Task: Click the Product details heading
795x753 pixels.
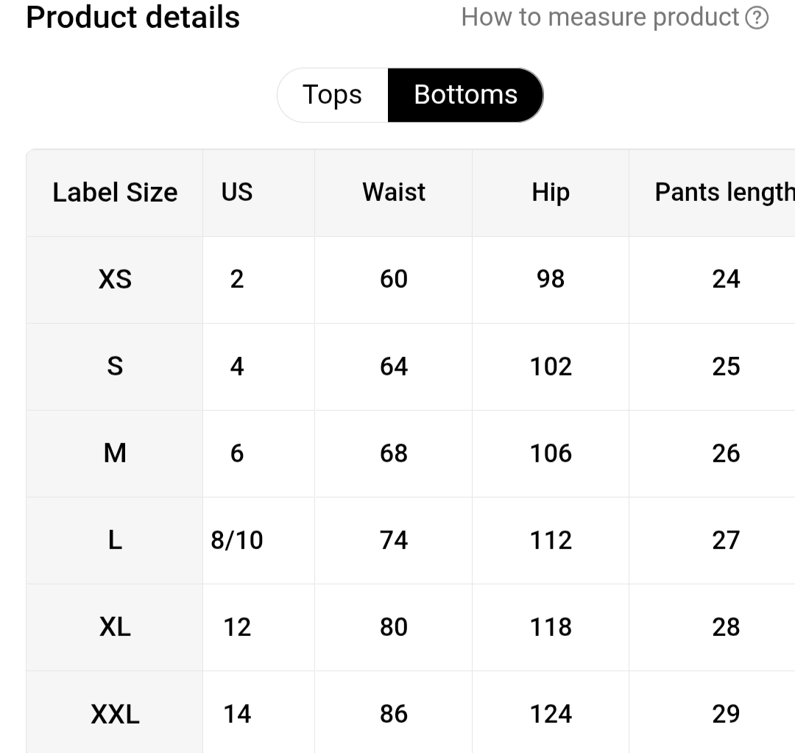Action: (133, 18)
